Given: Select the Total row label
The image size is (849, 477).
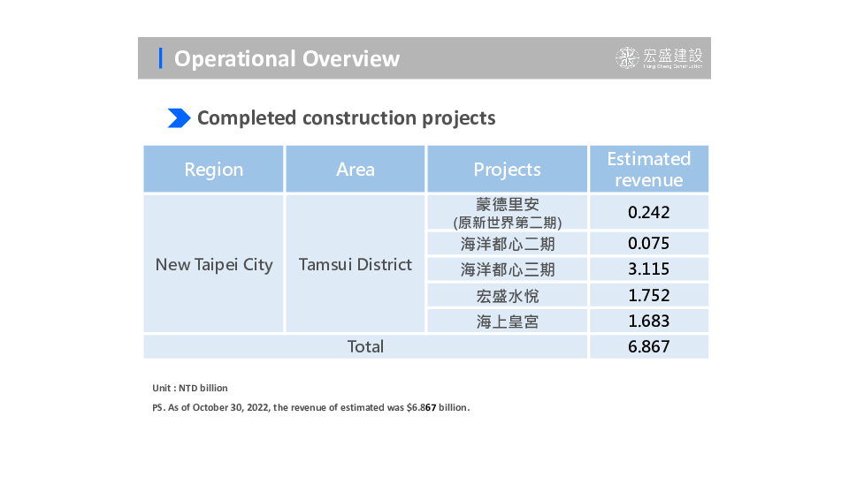Looking at the screenshot, I should point(365,346).
